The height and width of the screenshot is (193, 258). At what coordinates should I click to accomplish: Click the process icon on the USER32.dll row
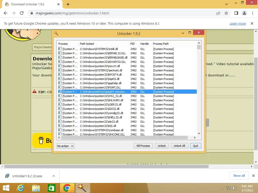60,104
